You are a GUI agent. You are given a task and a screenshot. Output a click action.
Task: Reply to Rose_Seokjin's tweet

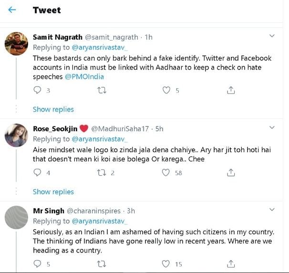(38, 172)
